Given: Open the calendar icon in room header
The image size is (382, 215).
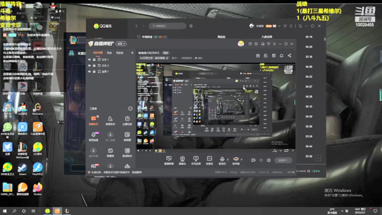Looking at the screenshot, I should (x=274, y=55).
